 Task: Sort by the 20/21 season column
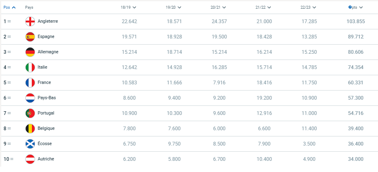(x=218, y=7)
